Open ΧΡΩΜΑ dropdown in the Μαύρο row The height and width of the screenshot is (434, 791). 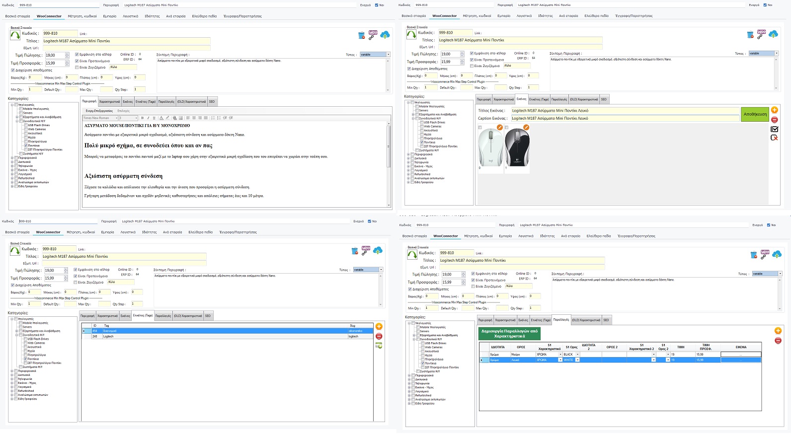click(x=560, y=355)
